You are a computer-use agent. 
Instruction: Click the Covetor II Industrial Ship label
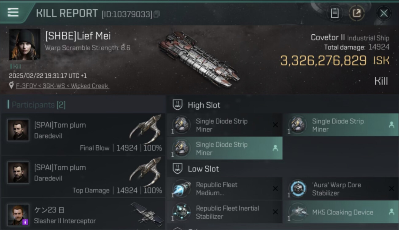[x=350, y=38]
